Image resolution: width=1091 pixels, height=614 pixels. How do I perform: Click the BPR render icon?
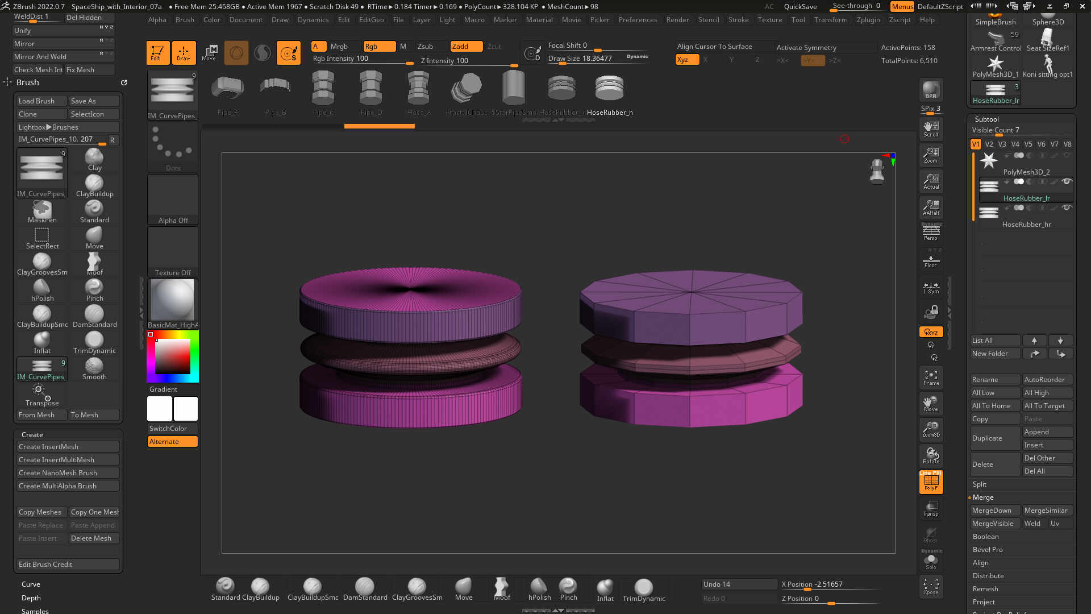tap(931, 90)
